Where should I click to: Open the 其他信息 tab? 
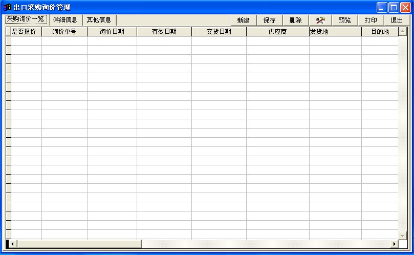pos(99,20)
